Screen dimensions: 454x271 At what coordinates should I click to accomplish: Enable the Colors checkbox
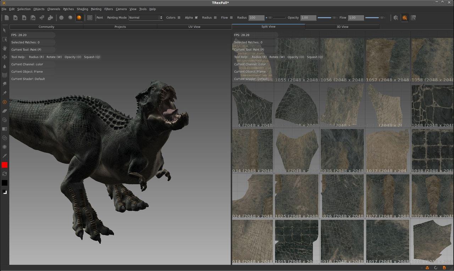tap(179, 17)
